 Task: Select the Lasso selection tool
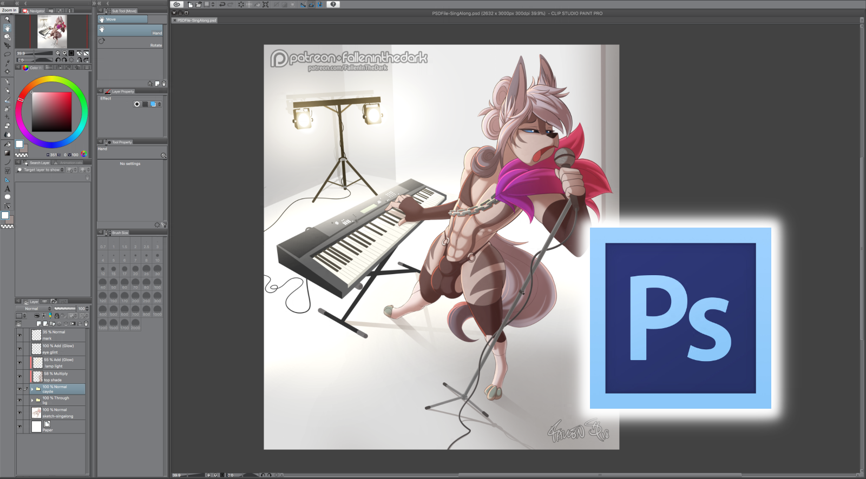point(7,54)
